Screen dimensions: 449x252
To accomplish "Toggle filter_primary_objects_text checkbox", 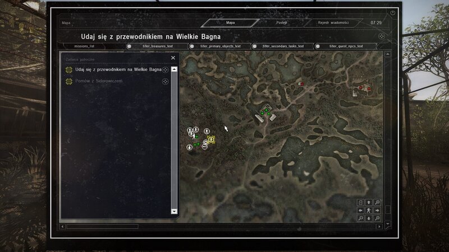I will click(x=192, y=46).
